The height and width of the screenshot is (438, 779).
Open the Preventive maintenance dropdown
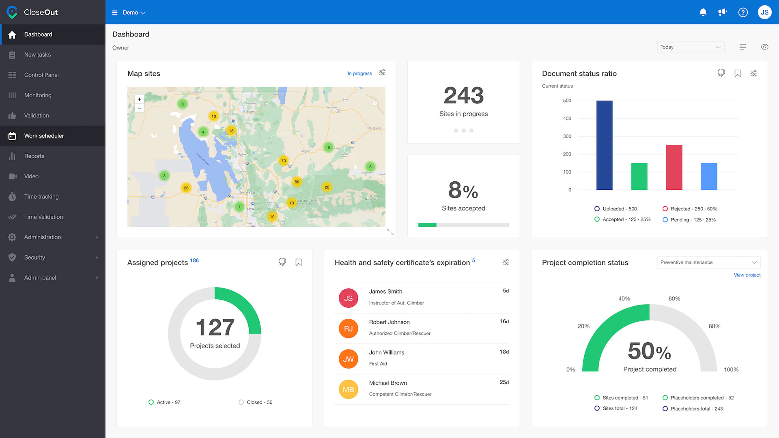pyautogui.click(x=708, y=262)
